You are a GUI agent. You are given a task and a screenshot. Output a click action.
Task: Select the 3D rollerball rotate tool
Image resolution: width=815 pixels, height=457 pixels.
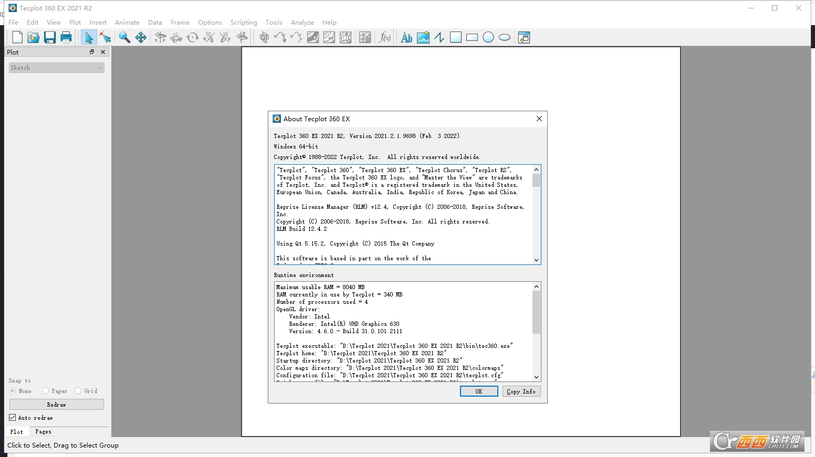pos(176,37)
